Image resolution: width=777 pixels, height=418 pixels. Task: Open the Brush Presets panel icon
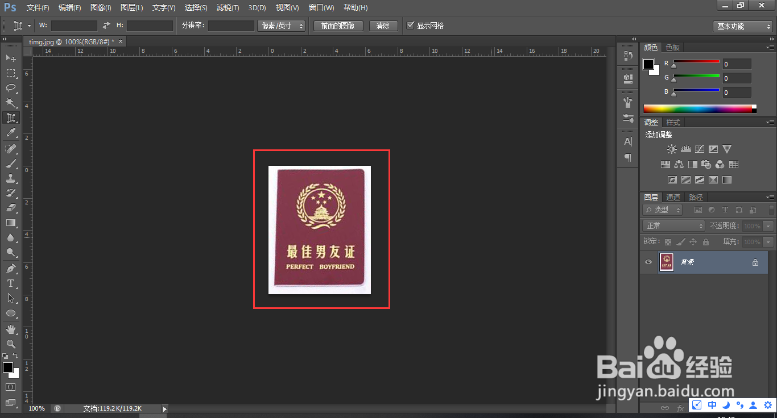(x=628, y=119)
